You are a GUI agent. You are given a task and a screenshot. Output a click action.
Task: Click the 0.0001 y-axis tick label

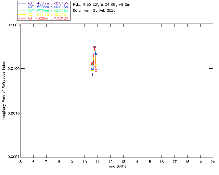[x=14, y=157]
